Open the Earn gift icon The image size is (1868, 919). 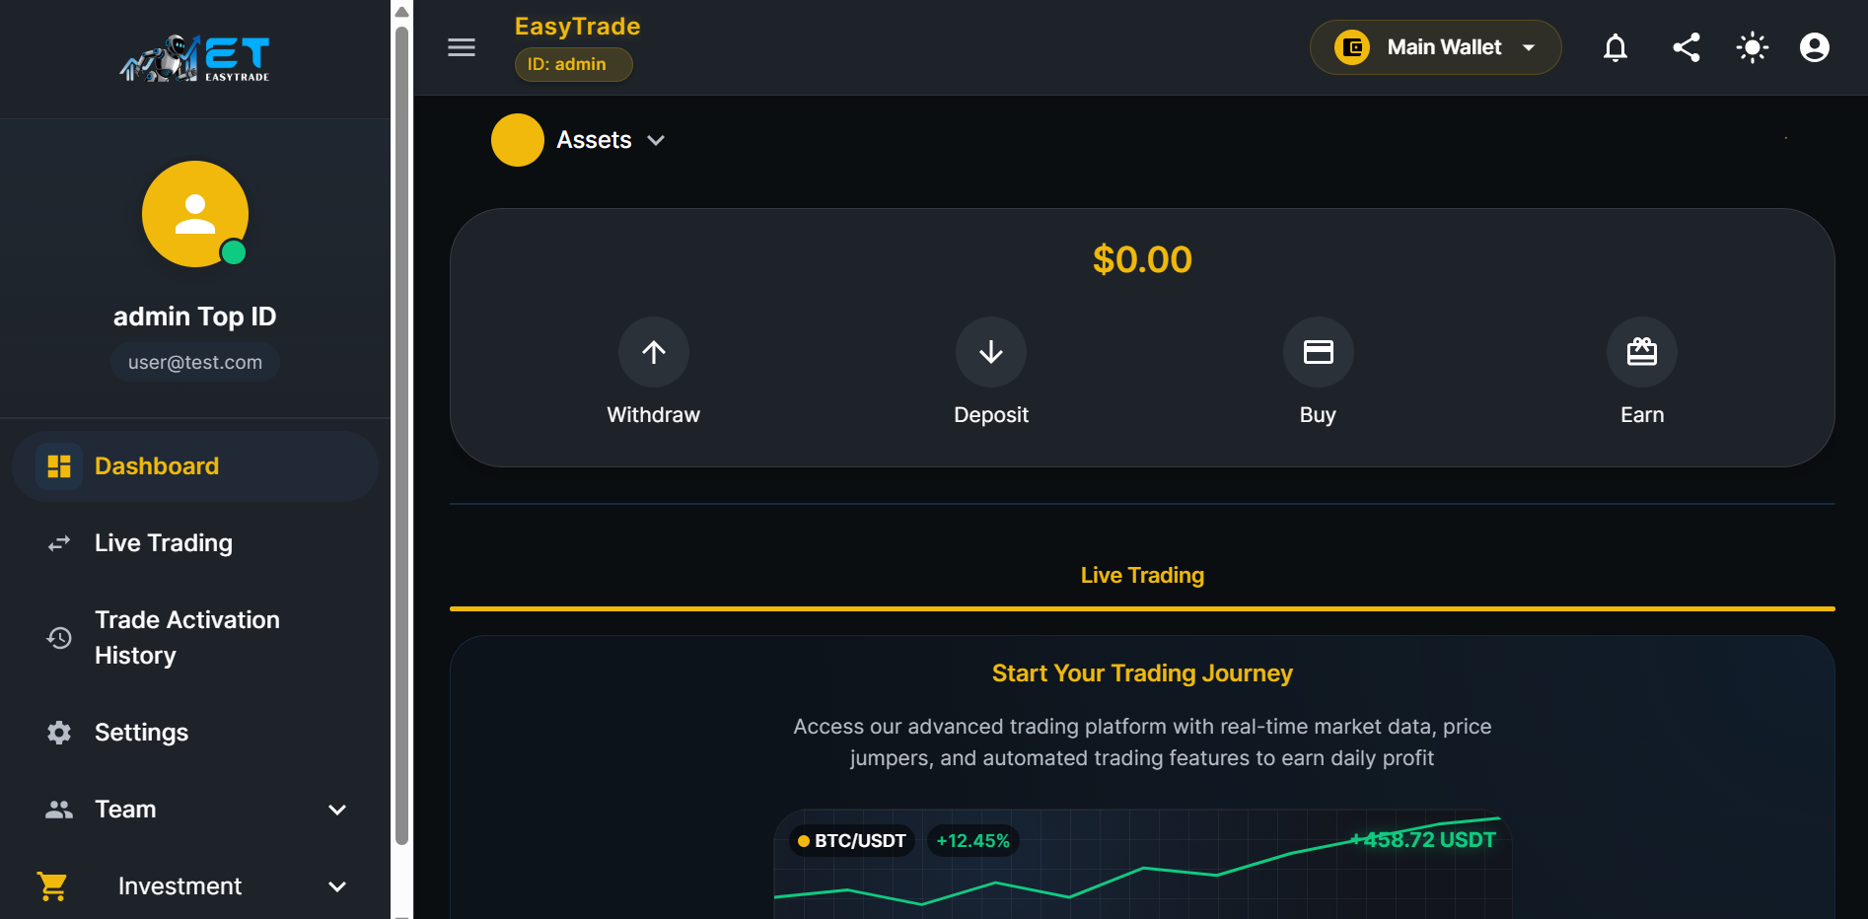1641,352
